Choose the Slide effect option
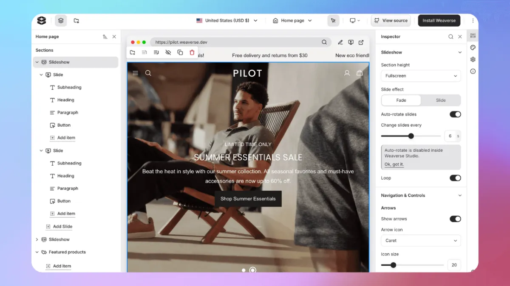 pos(441,100)
